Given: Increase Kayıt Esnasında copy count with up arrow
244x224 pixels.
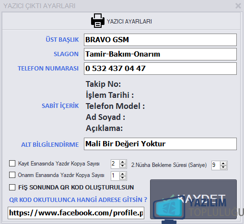Looking at the screenshot, I should [x=123, y=162].
